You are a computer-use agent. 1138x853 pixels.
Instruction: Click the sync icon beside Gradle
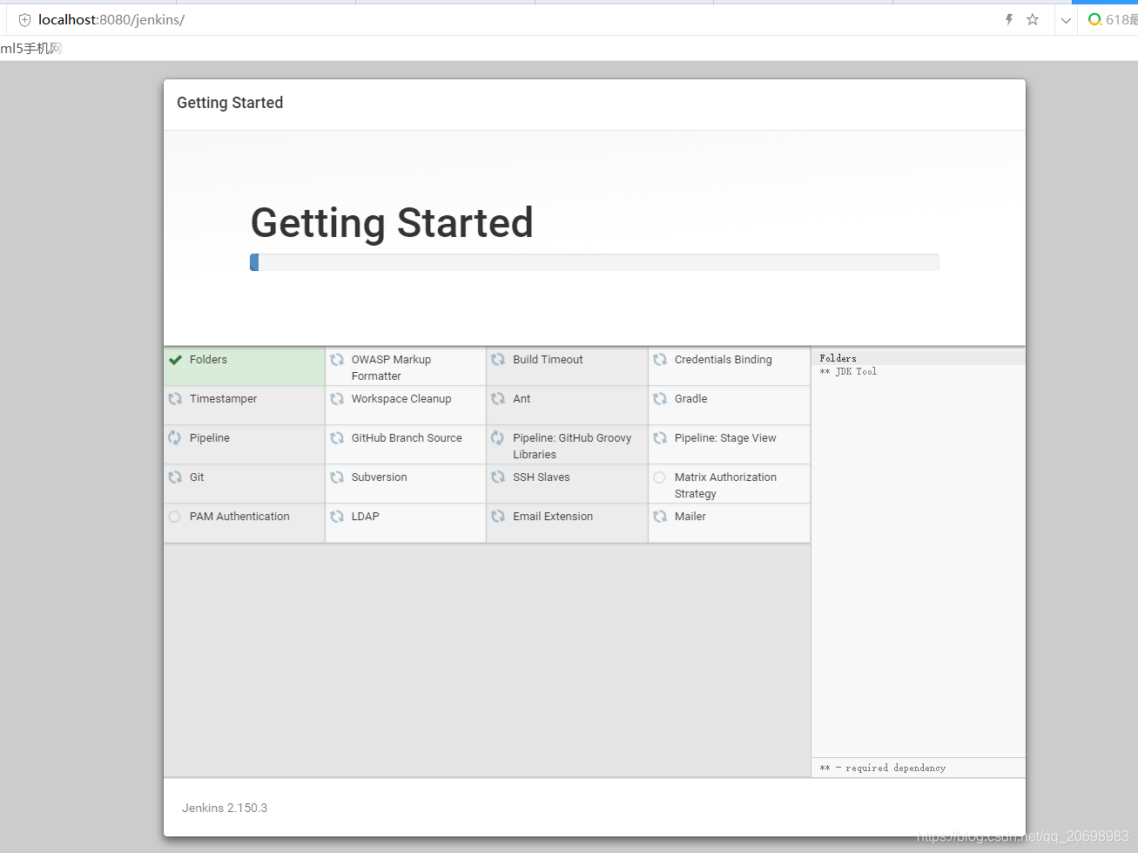tap(660, 399)
